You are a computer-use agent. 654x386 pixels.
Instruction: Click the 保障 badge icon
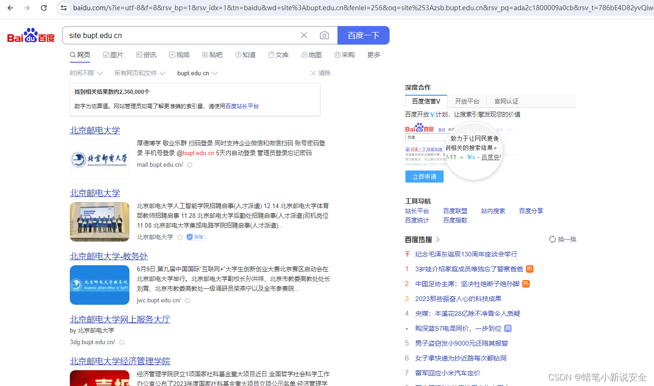[196, 237]
